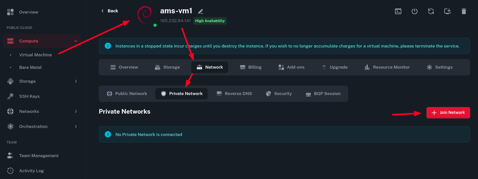
Task: Click the power button icon
Action: coord(415,11)
